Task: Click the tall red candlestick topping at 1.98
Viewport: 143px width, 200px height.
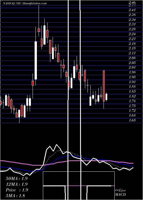Action: [x=104, y=86]
